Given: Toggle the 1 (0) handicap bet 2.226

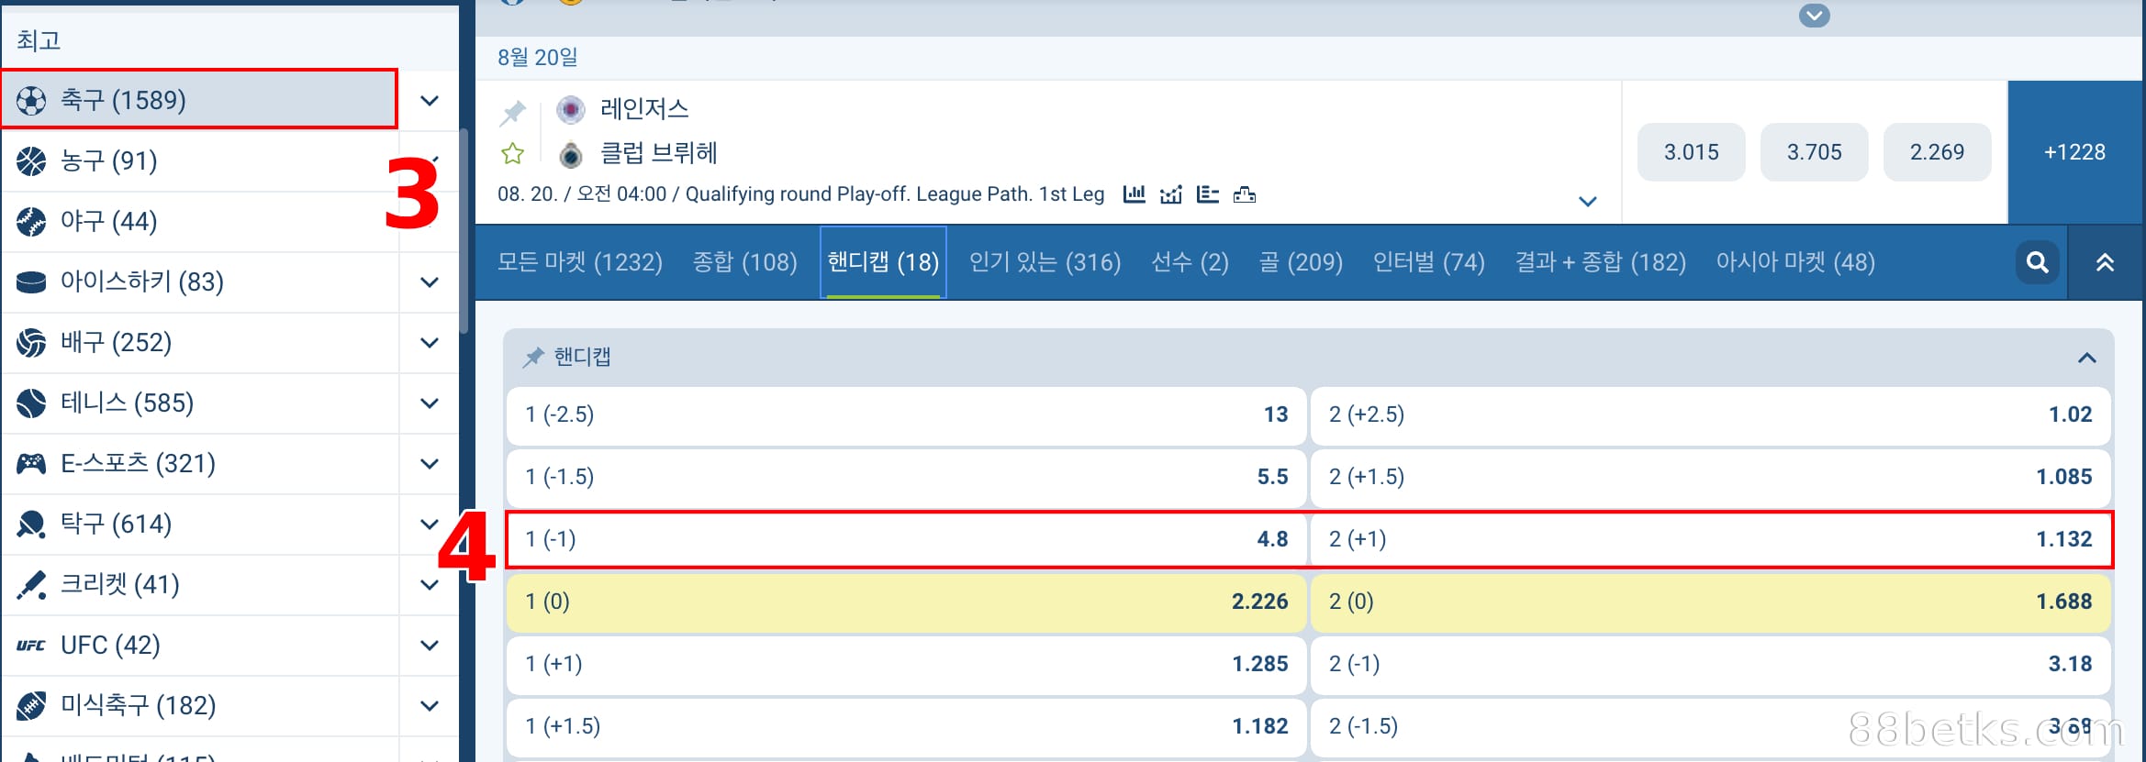Looking at the screenshot, I should coord(905,602).
